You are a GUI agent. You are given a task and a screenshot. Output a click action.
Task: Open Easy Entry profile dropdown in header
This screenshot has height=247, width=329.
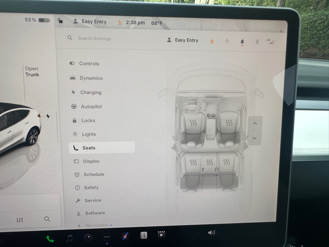[x=183, y=40]
